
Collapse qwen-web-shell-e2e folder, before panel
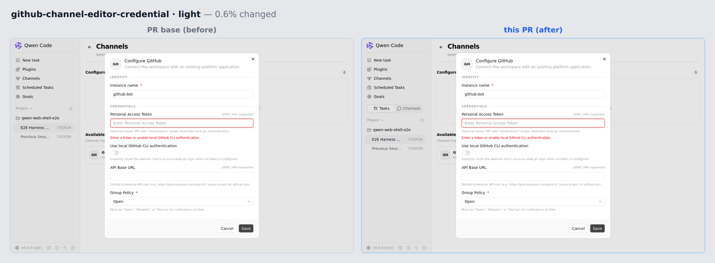click(x=38, y=118)
